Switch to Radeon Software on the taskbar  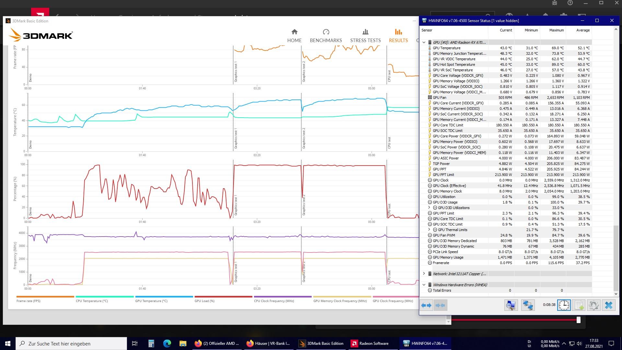pos(373,344)
